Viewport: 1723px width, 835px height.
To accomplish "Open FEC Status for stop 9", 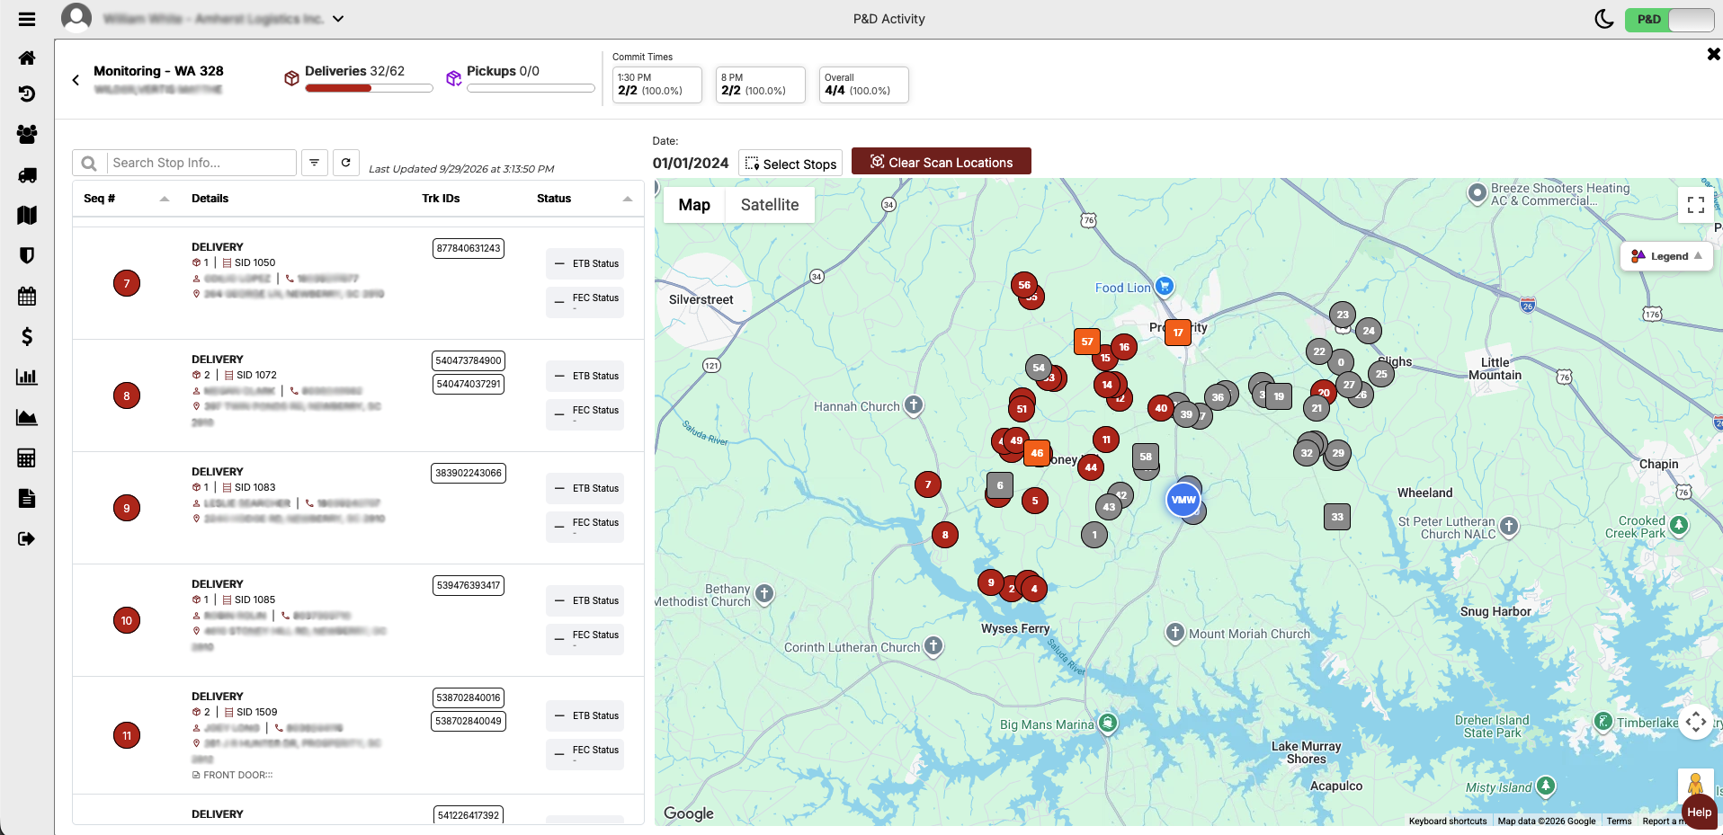I will [x=585, y=526].
